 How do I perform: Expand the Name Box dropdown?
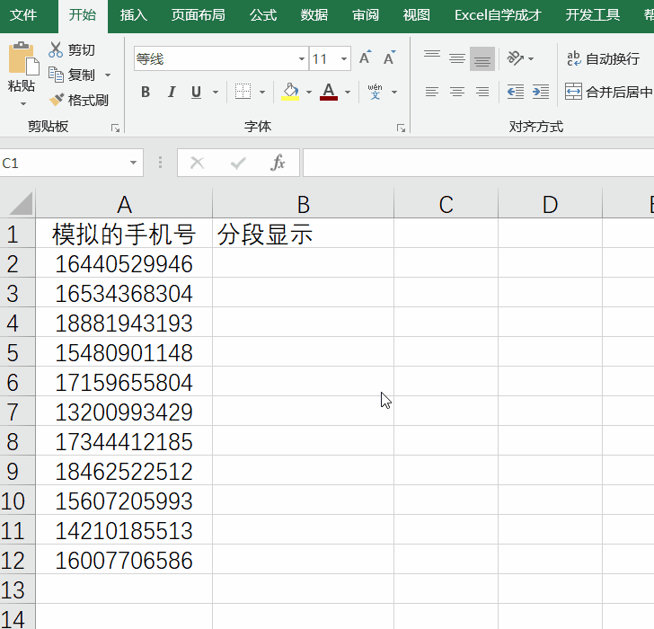[133, 163]
